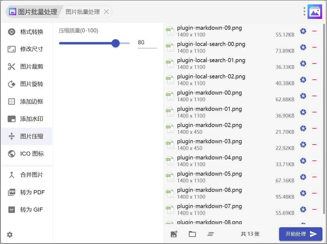Close the second 图片批量处理 tab
The width and height of the screenshot is (327, 244).
[x=106, y=12]
